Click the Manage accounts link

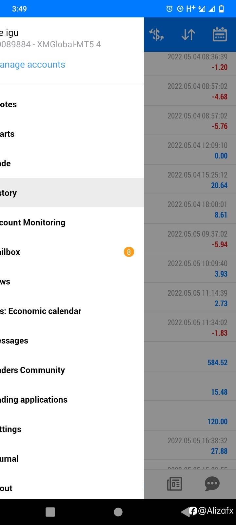(33, 65)
